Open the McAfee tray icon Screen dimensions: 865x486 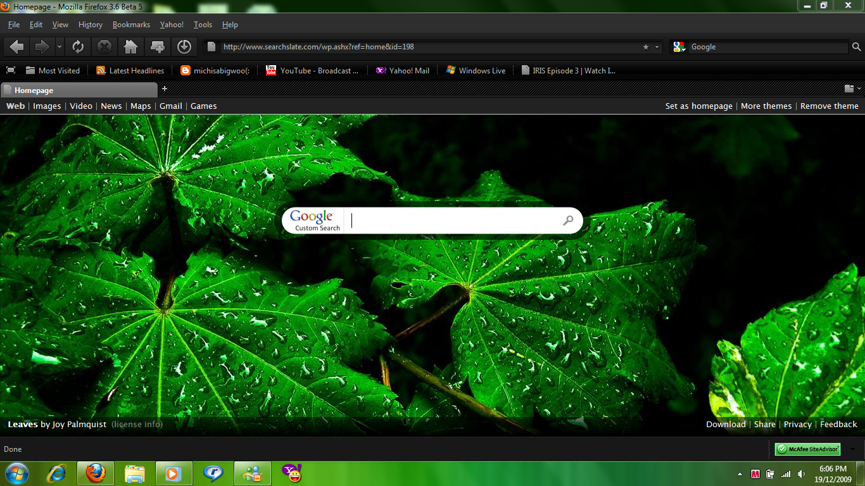point(755,474)
